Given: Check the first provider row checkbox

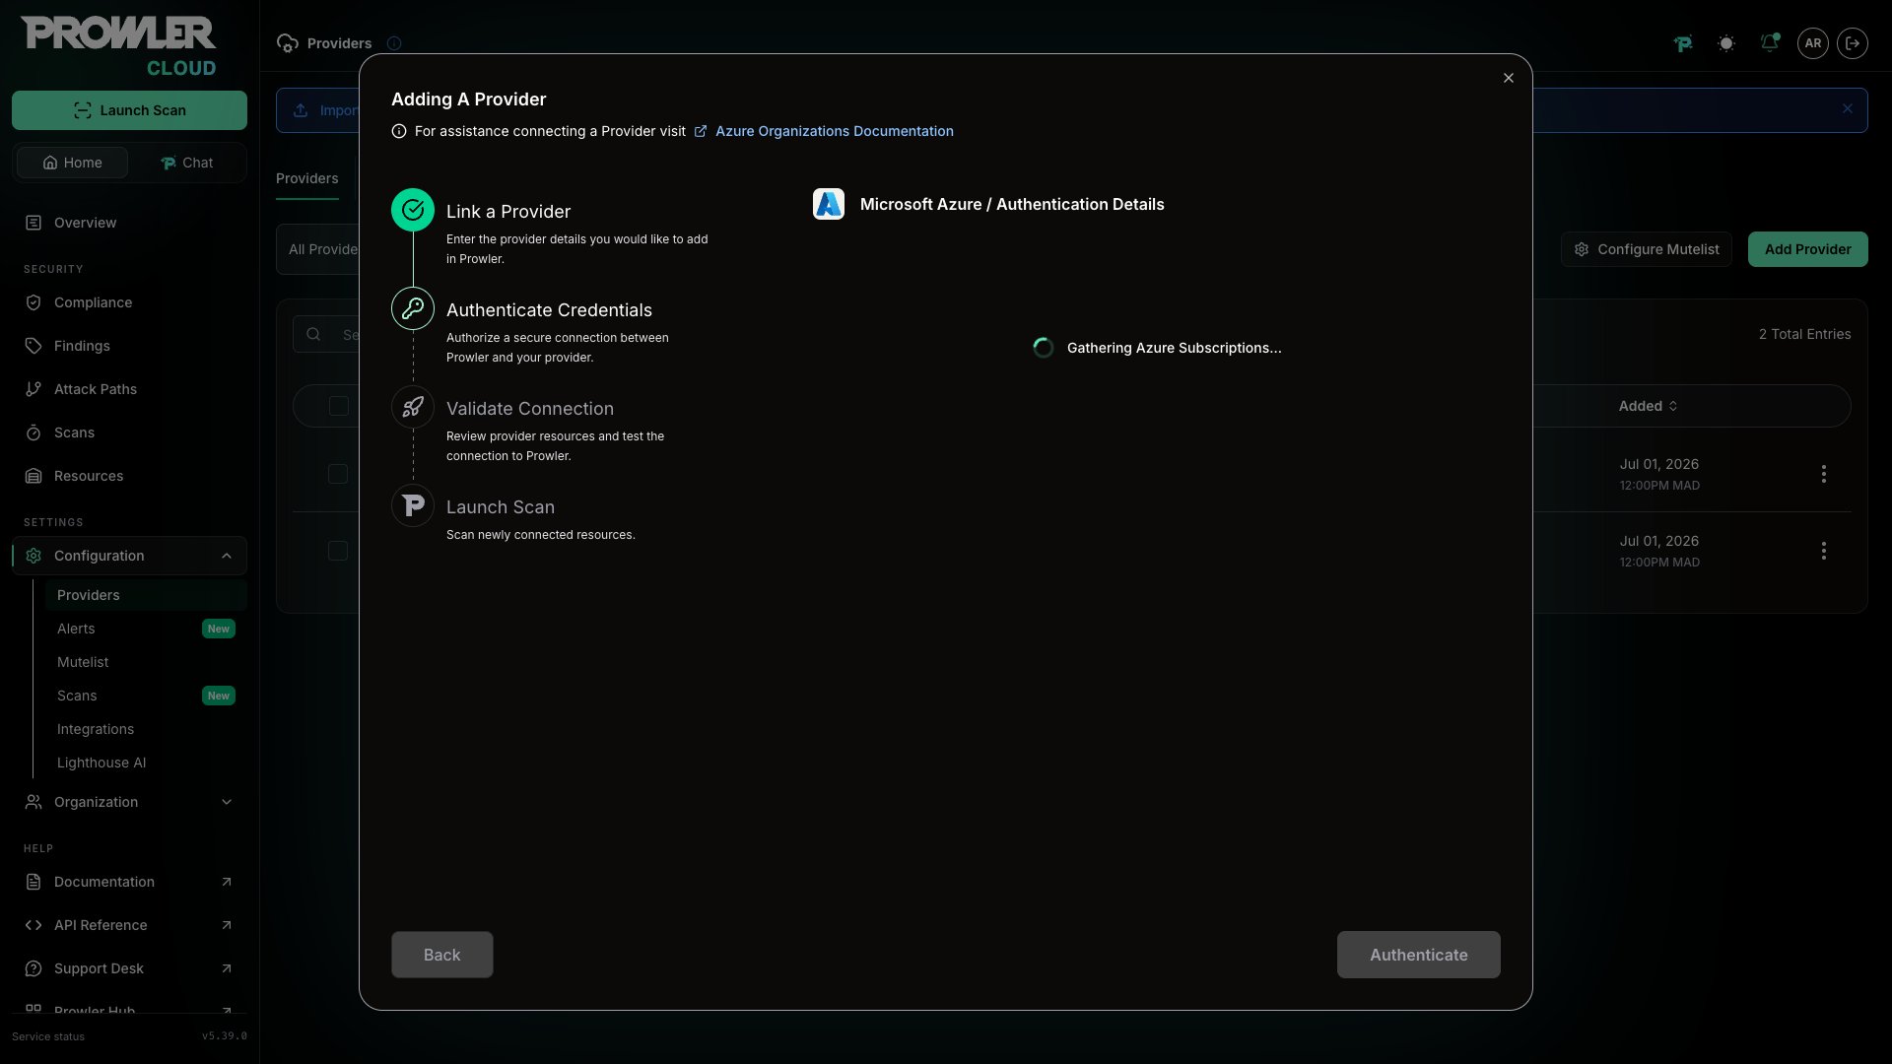Looking at the screenshot, I should coord(338,474).
